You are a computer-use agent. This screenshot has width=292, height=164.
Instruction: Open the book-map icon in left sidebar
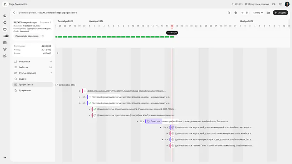5,56
